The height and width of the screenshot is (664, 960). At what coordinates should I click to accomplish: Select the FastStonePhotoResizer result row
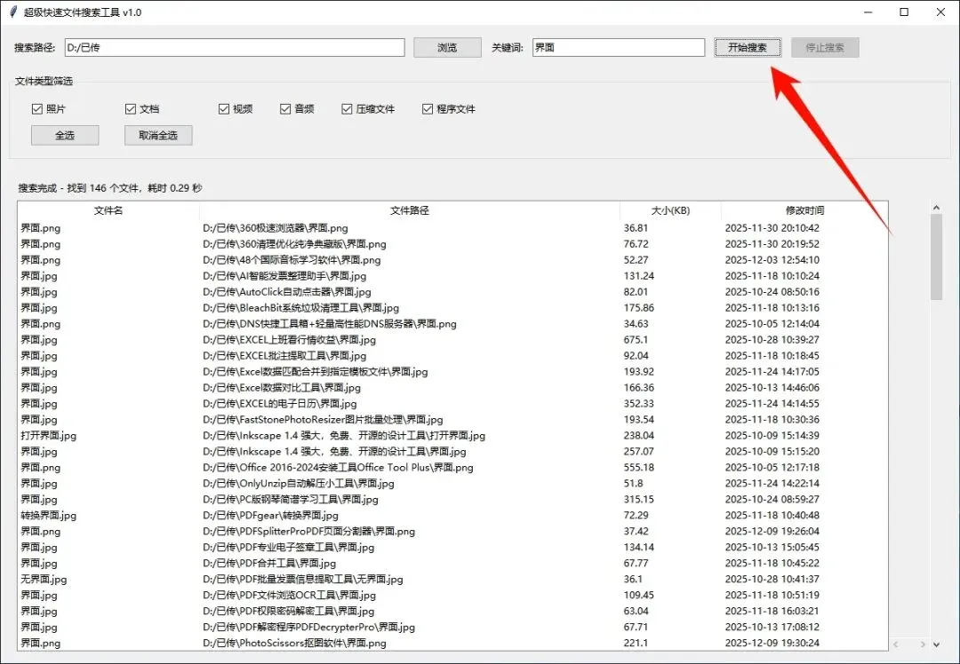point(453,419)
